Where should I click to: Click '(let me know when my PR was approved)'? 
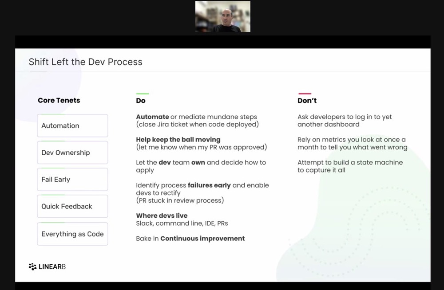[x=201, y=147]
